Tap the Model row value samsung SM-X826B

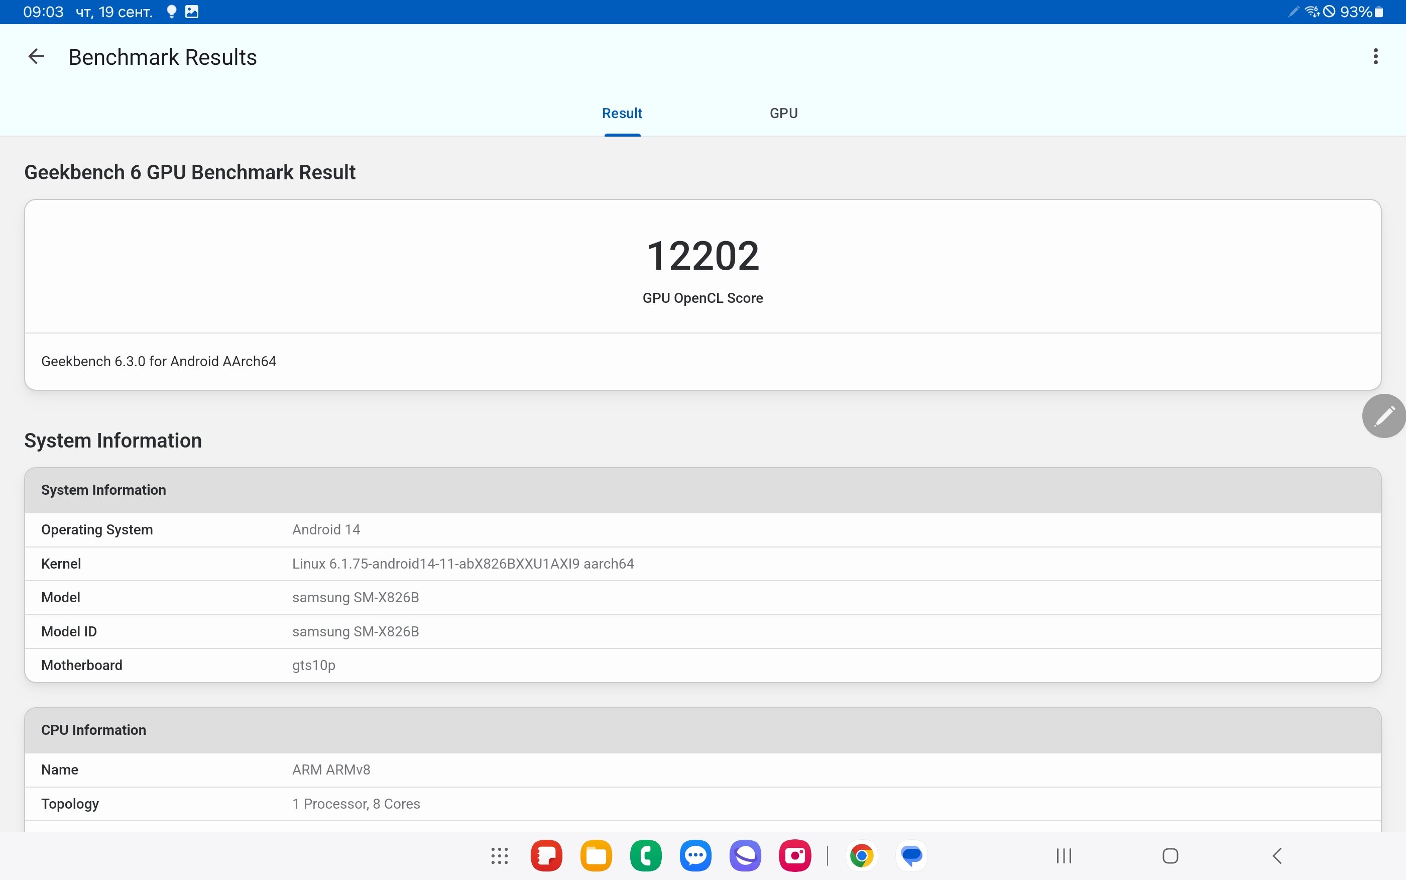click(356, 597)
